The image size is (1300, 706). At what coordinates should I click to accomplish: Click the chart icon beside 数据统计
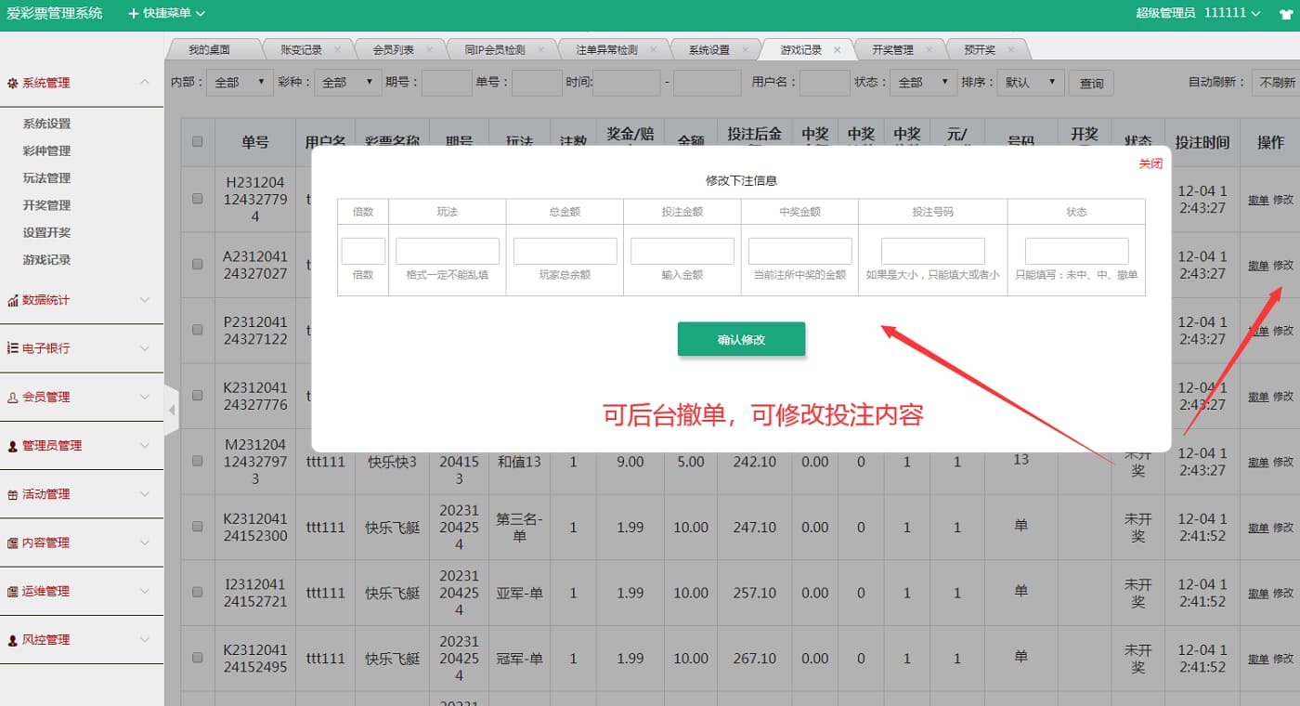point(13,300)
